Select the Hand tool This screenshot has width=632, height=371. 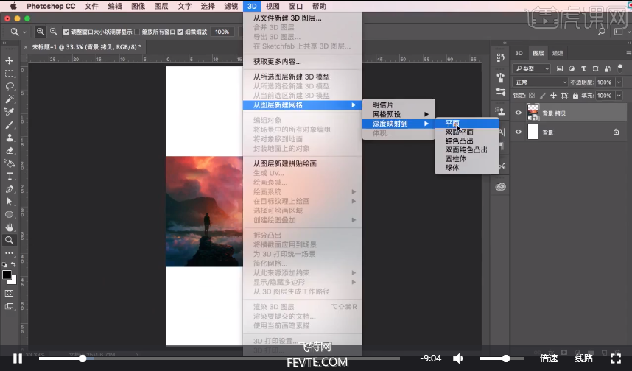[x=10, y=227]
